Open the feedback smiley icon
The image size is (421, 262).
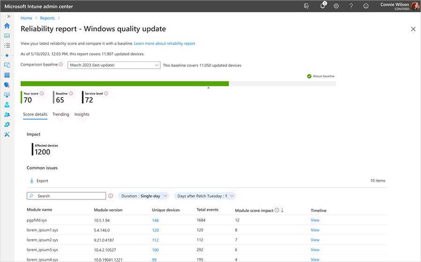coord(366,6)
